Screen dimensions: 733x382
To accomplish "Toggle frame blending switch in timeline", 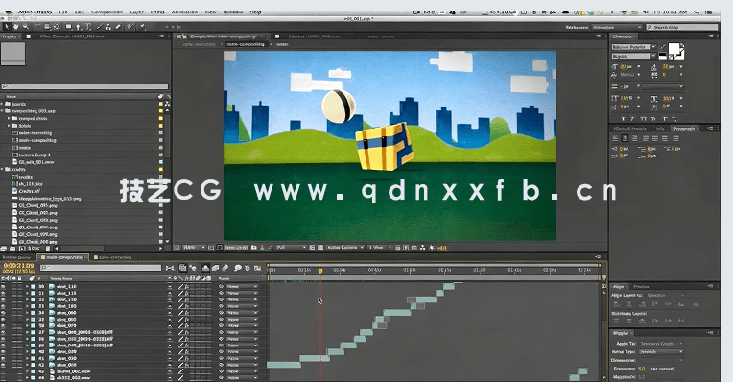I will (216, 268).
